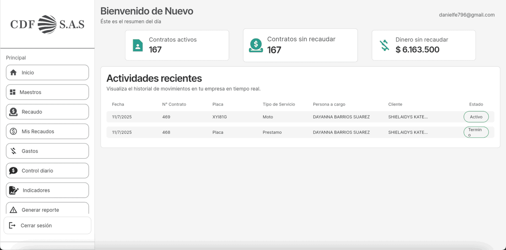Click the Generar reporte warning triangle icon
The width and height of the screenshot is (506, 250).
13,210
